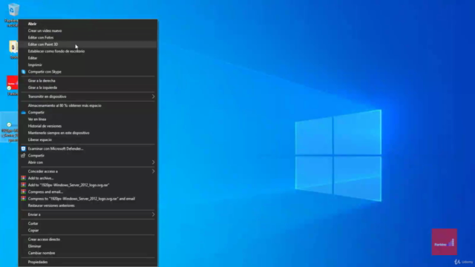Viewport: 475px width, 267px height.
Task: Click the share arrow icon beside Compartir
Action: [23, 156]
